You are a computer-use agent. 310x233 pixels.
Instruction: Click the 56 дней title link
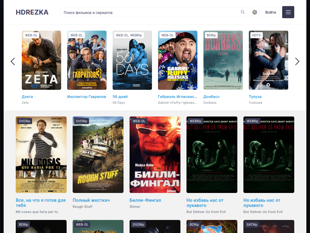[x=120, y=97]
